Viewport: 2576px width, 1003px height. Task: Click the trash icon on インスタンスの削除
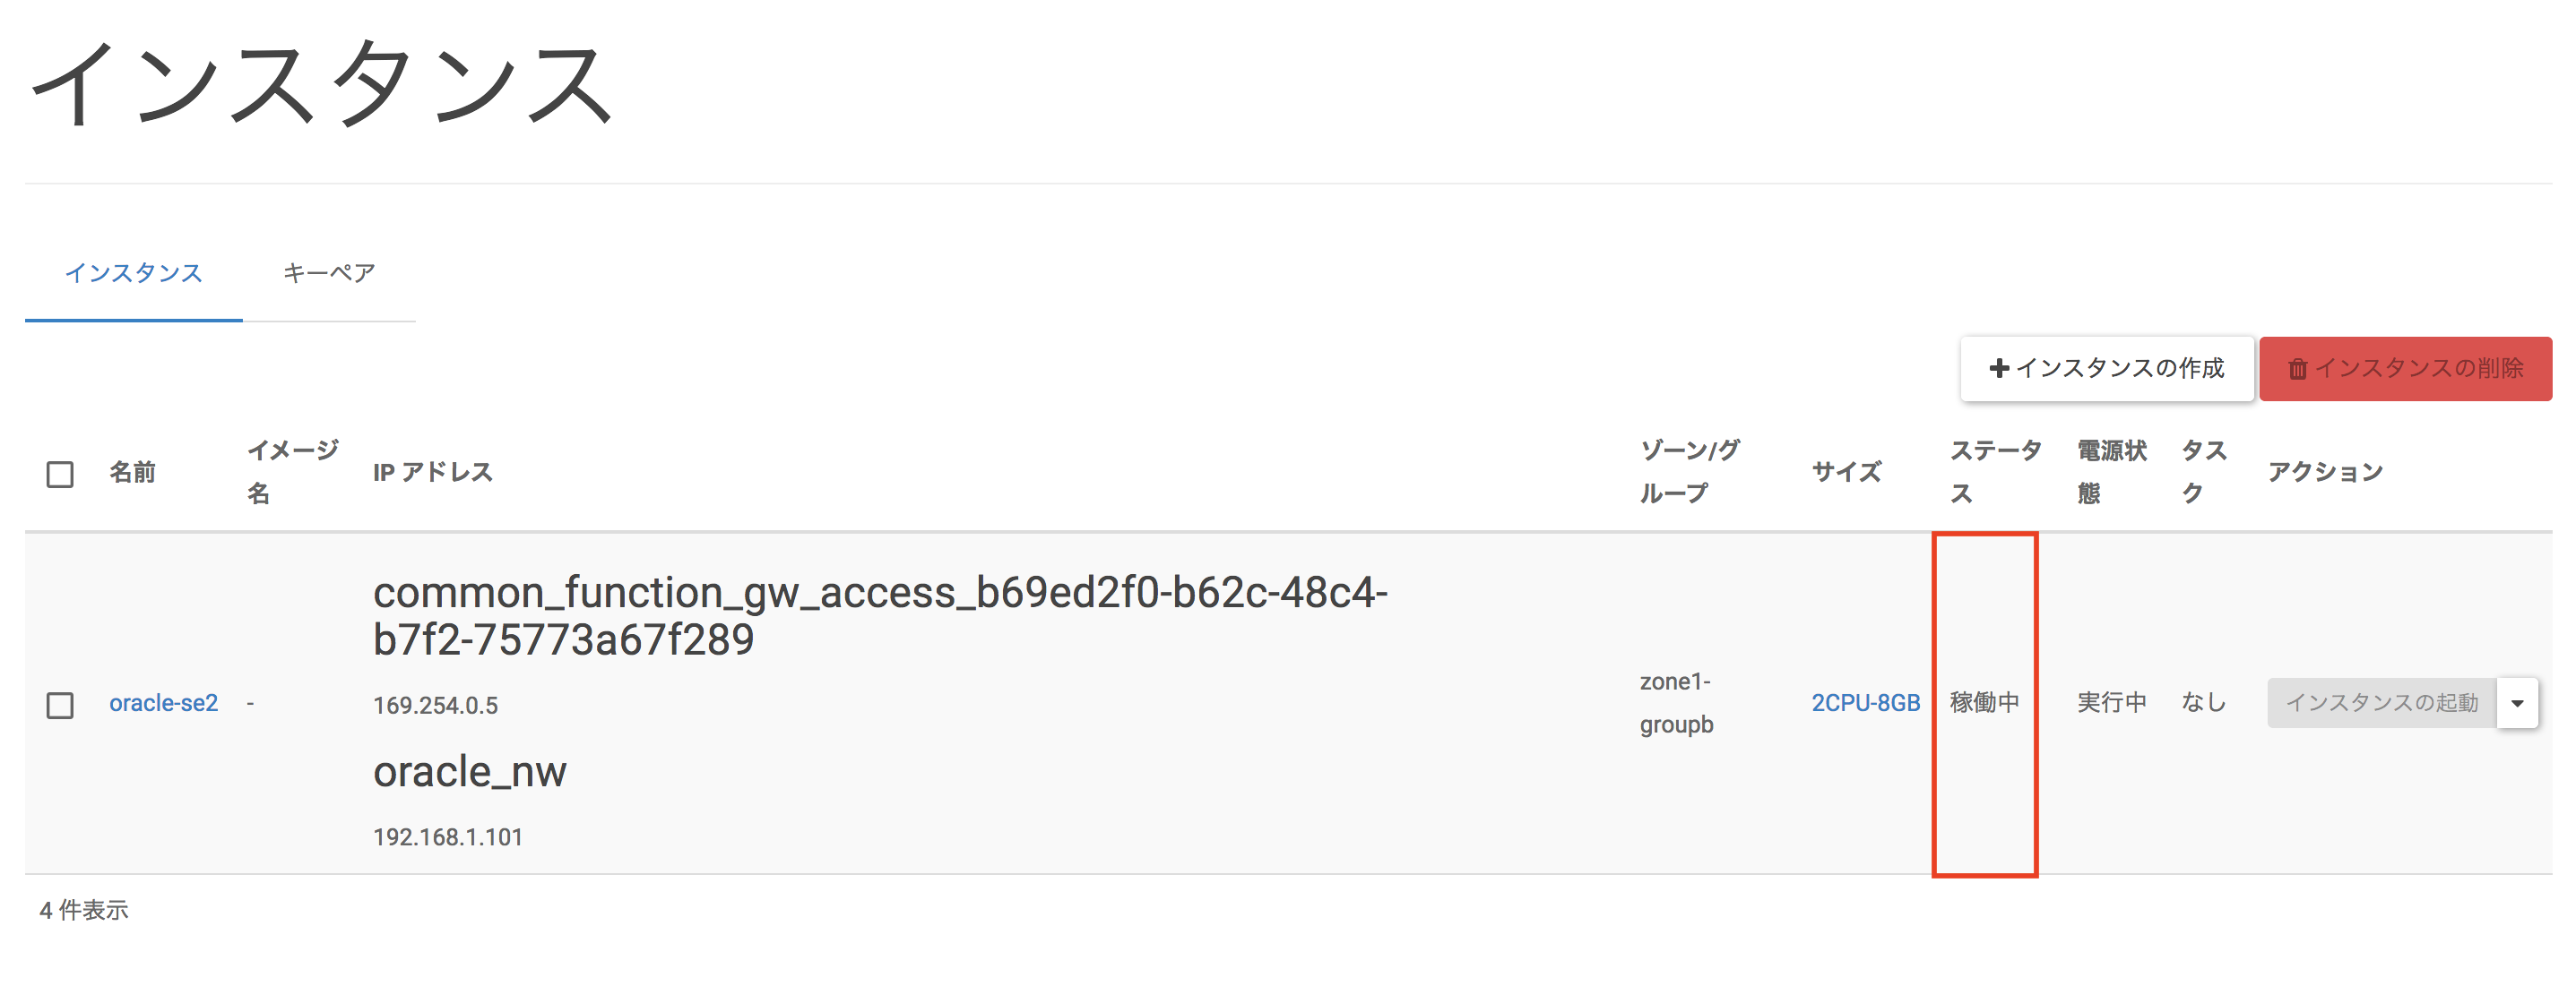2298,370
